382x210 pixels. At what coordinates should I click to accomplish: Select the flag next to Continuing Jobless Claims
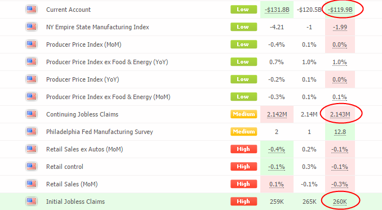(x=31, y=114)
